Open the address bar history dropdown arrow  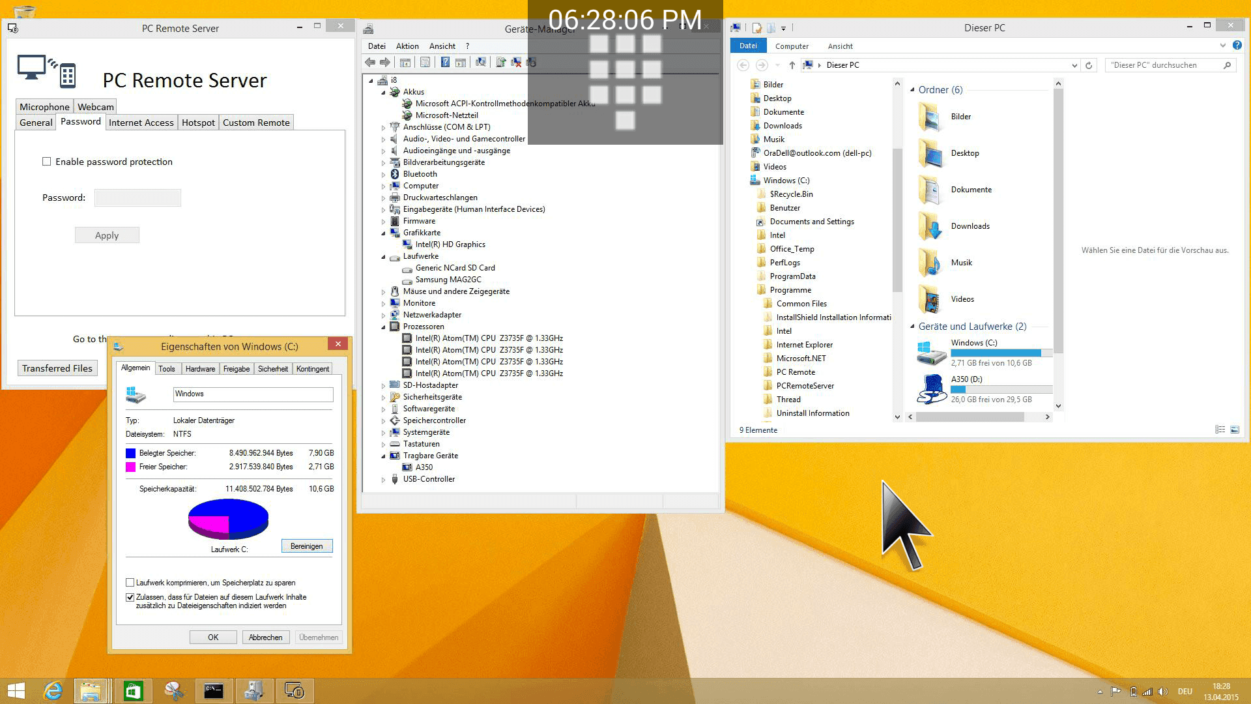point(1074,65)
